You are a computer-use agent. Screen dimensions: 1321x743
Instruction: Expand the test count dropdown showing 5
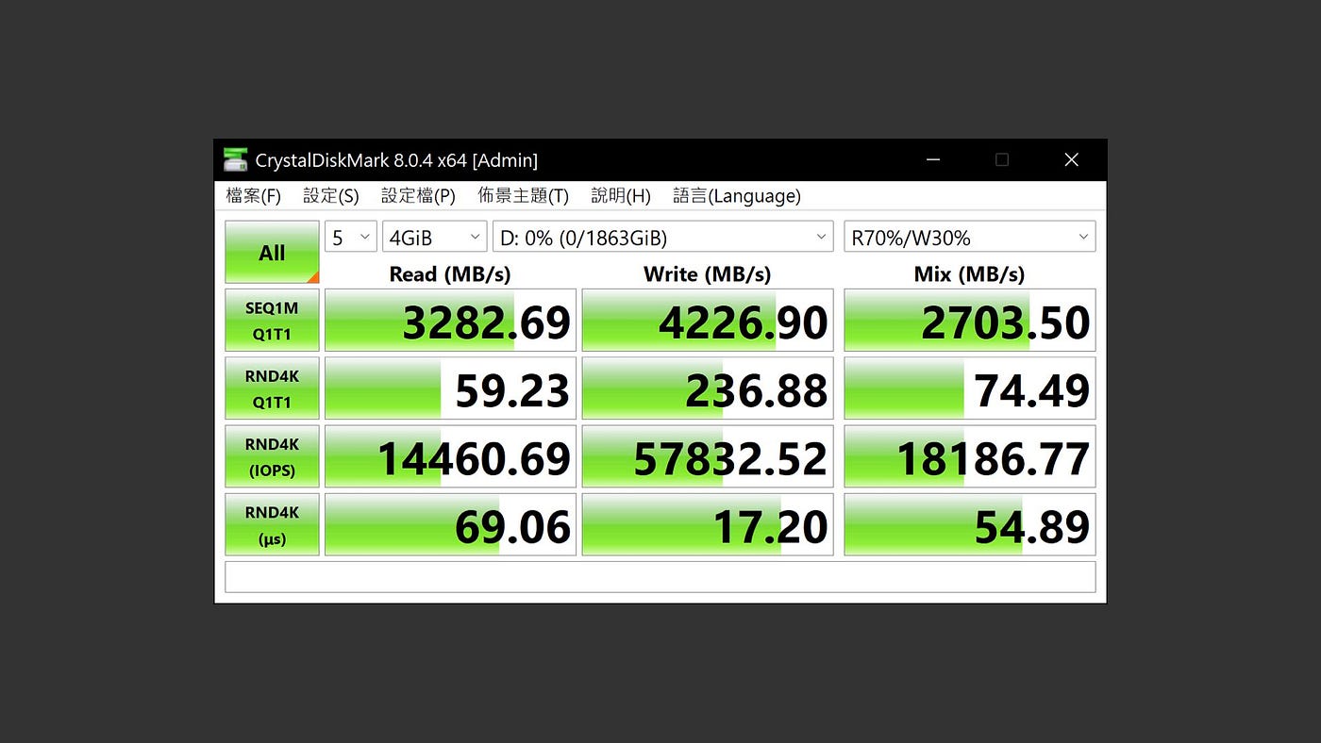[x=351, y=237]
